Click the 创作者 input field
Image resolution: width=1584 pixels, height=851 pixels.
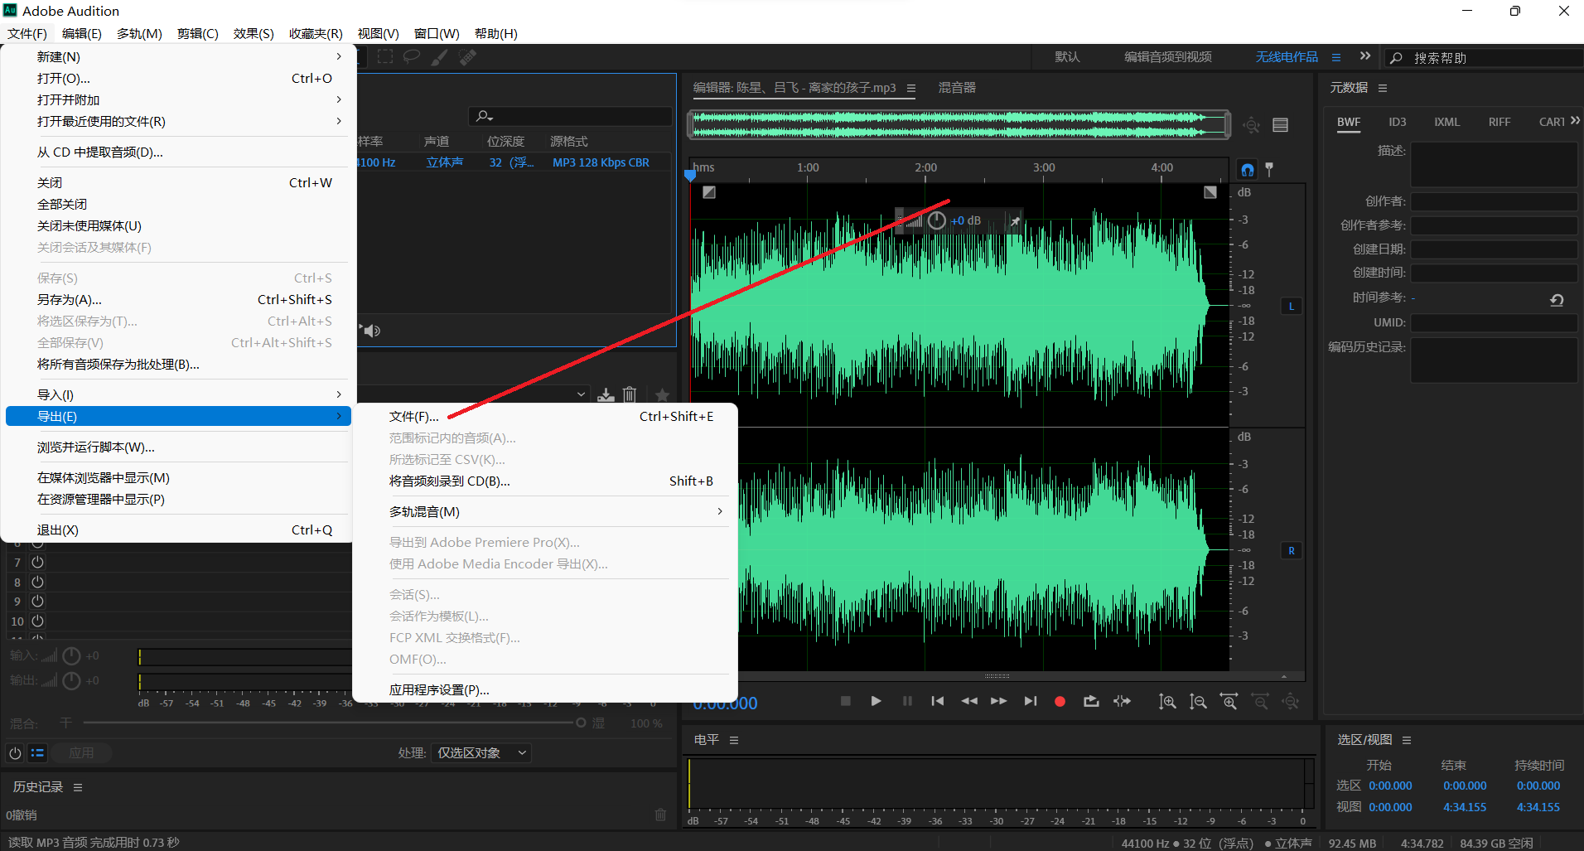(x=1495, y=201)
